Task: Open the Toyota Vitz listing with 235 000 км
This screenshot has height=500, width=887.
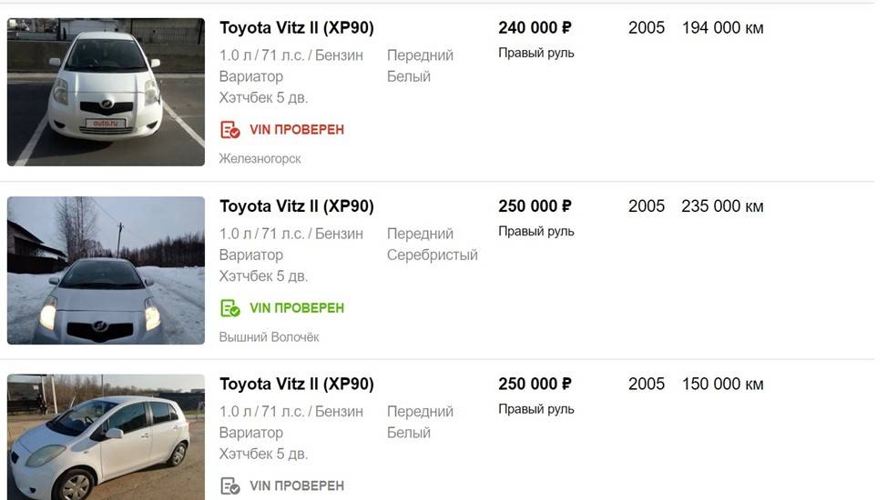Action: [x=297, y=206]
